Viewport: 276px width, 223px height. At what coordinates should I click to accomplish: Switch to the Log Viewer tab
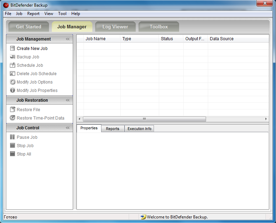coord(115,27)
